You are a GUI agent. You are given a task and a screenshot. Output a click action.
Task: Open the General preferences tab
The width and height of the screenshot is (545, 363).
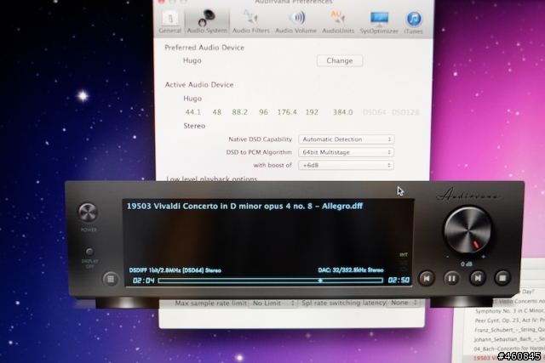170,22
